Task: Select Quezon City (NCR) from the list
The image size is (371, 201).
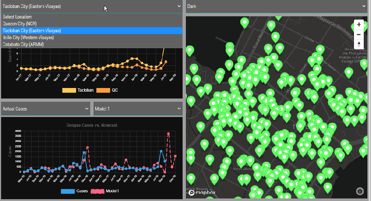Action: tap(20, 24)
